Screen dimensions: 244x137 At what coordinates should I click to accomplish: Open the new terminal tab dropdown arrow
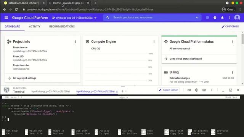pyautogui.click(x=126, y=91)
